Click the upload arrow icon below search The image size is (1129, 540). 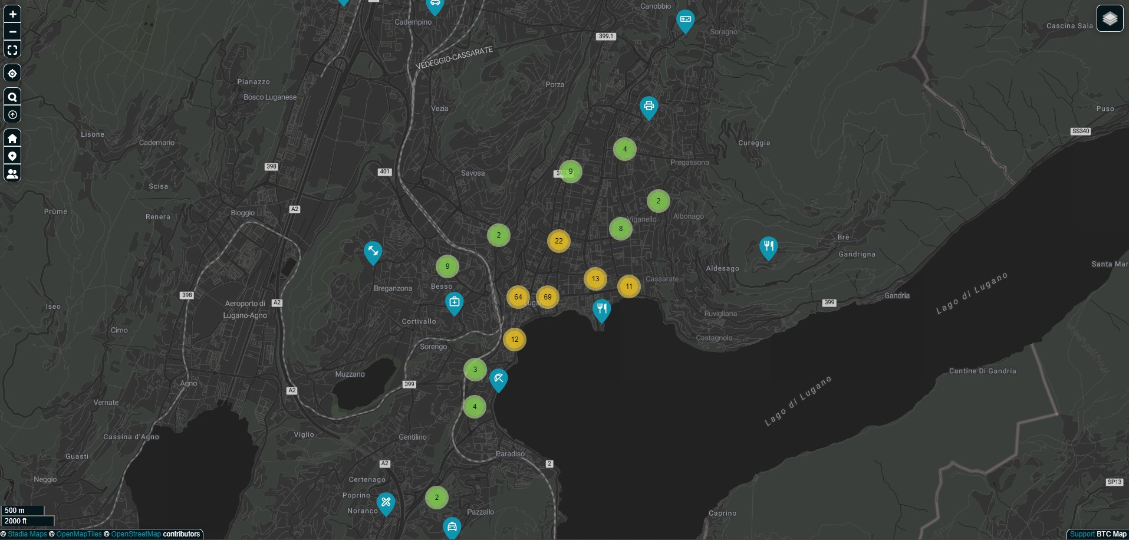[12, 114]
